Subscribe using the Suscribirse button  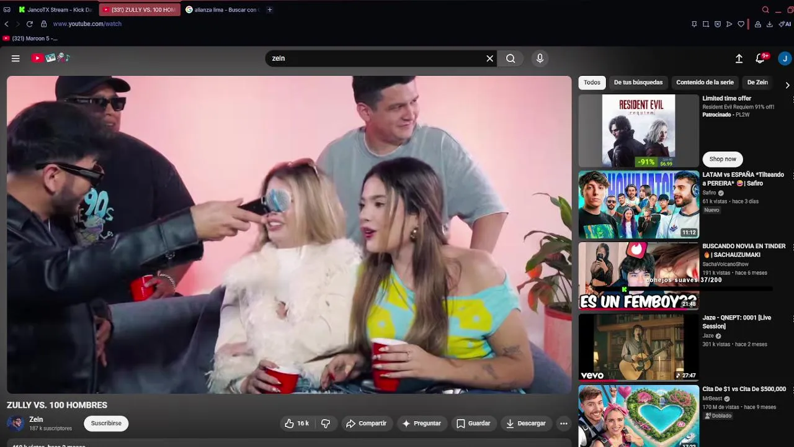(106, 423)
